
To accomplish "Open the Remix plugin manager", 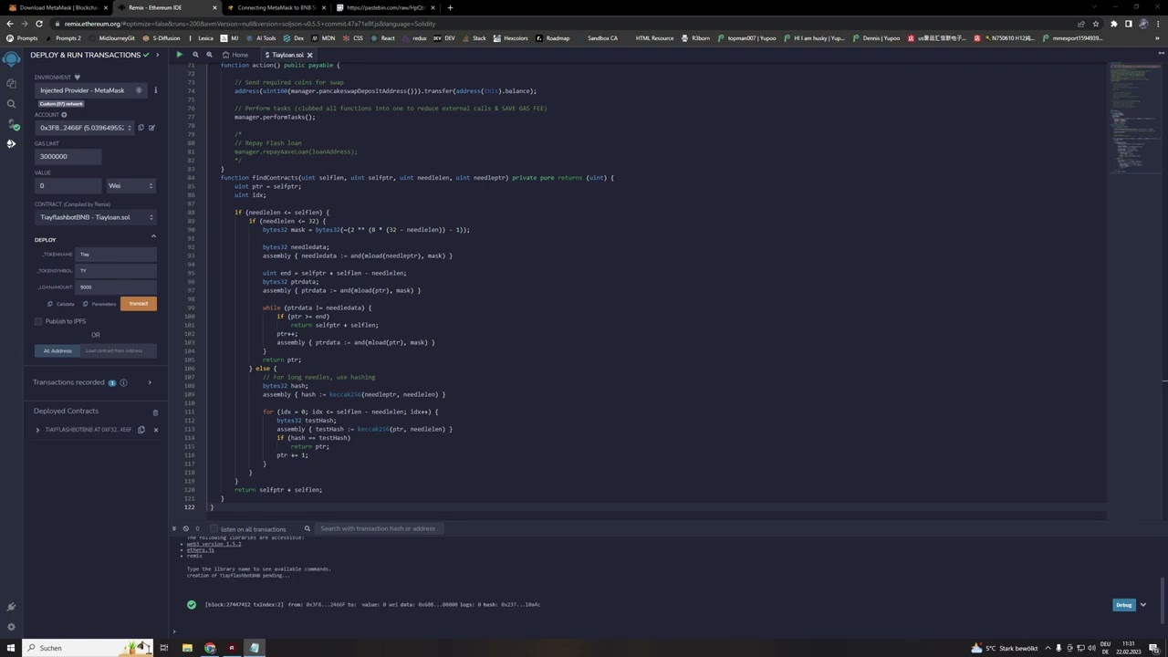I will click(11, 607).
